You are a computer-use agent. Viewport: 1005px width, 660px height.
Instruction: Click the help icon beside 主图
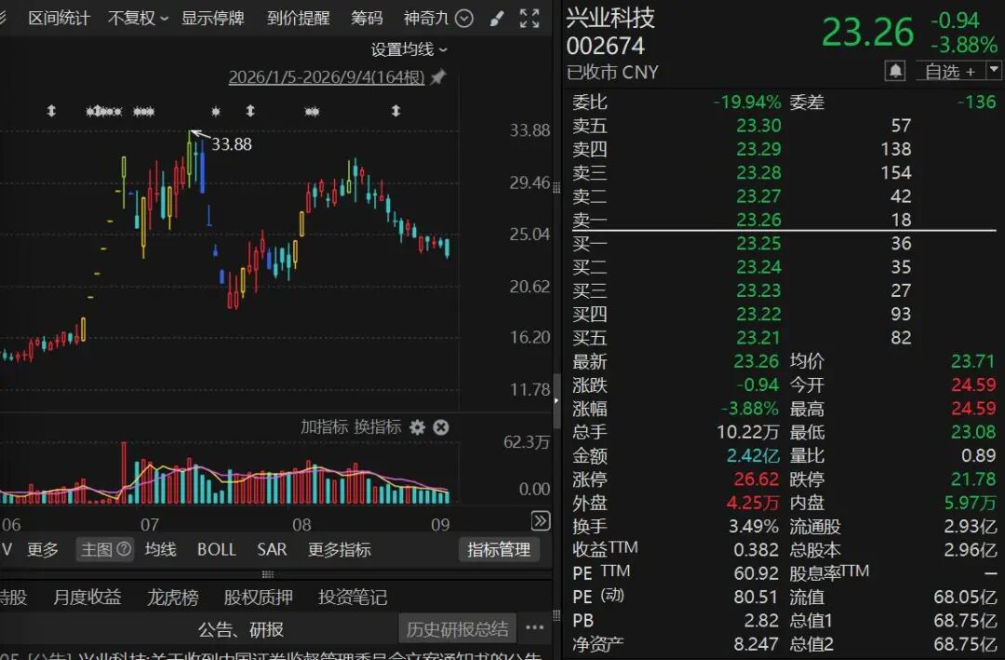125,549
